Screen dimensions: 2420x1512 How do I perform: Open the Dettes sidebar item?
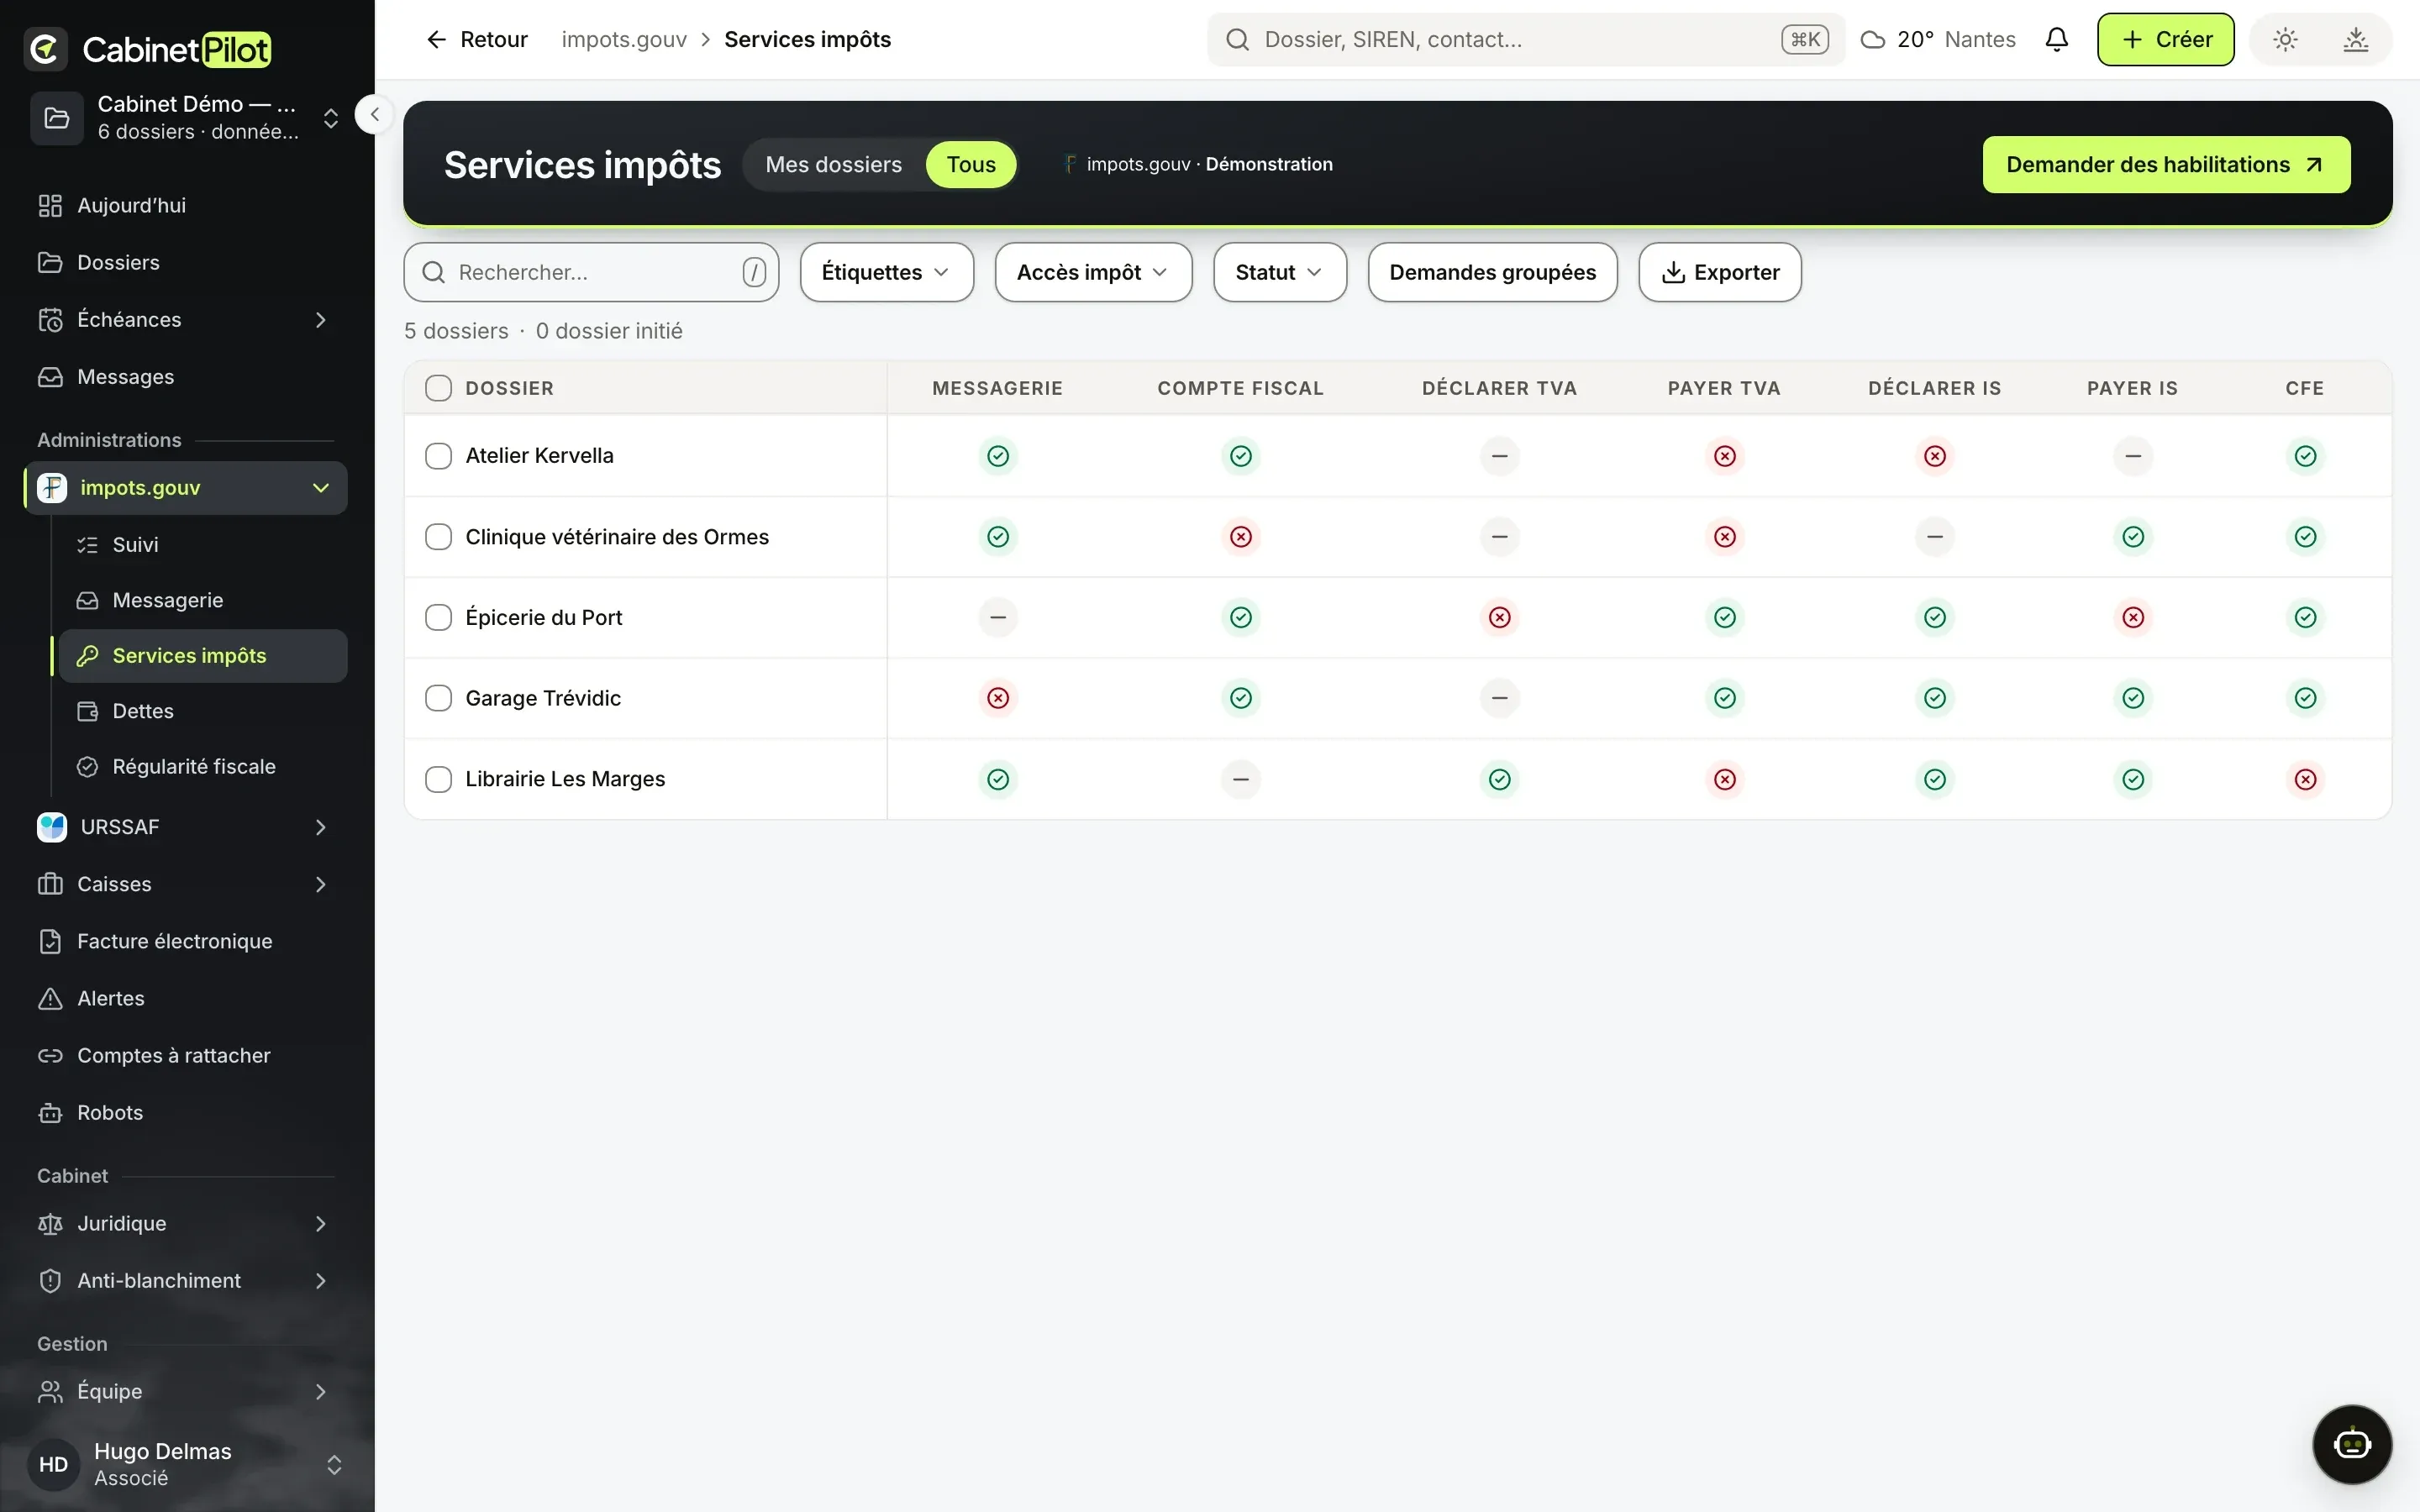tap(203, 711)
